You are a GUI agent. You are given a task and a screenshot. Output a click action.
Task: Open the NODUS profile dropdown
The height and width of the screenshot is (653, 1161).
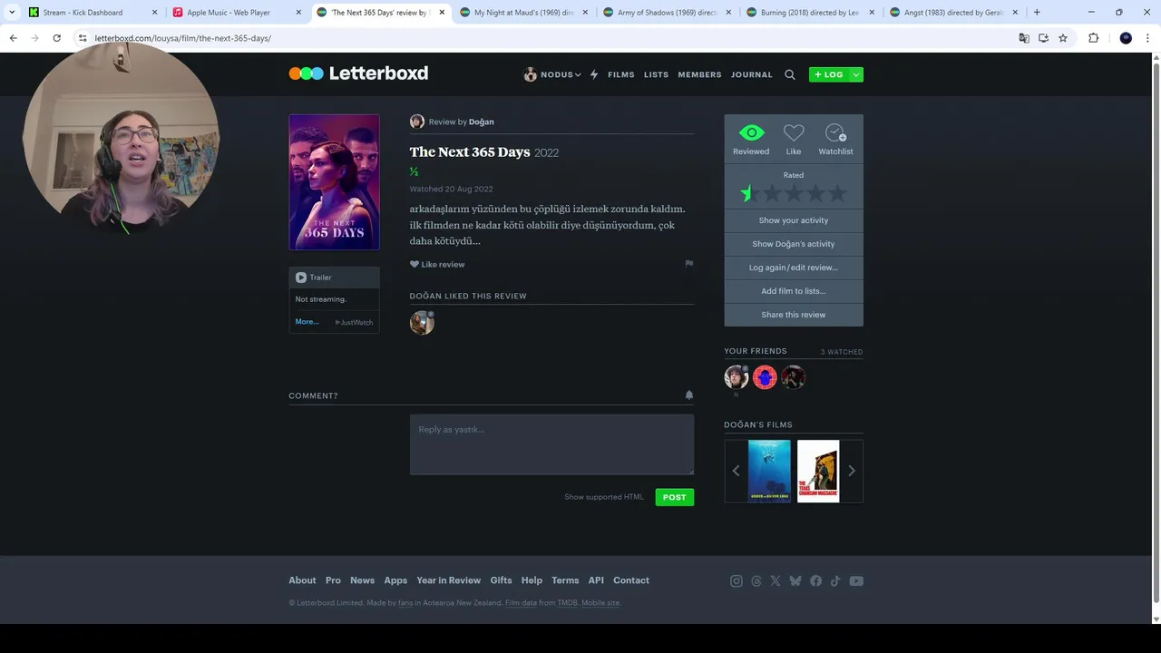(x=552, y=75)
